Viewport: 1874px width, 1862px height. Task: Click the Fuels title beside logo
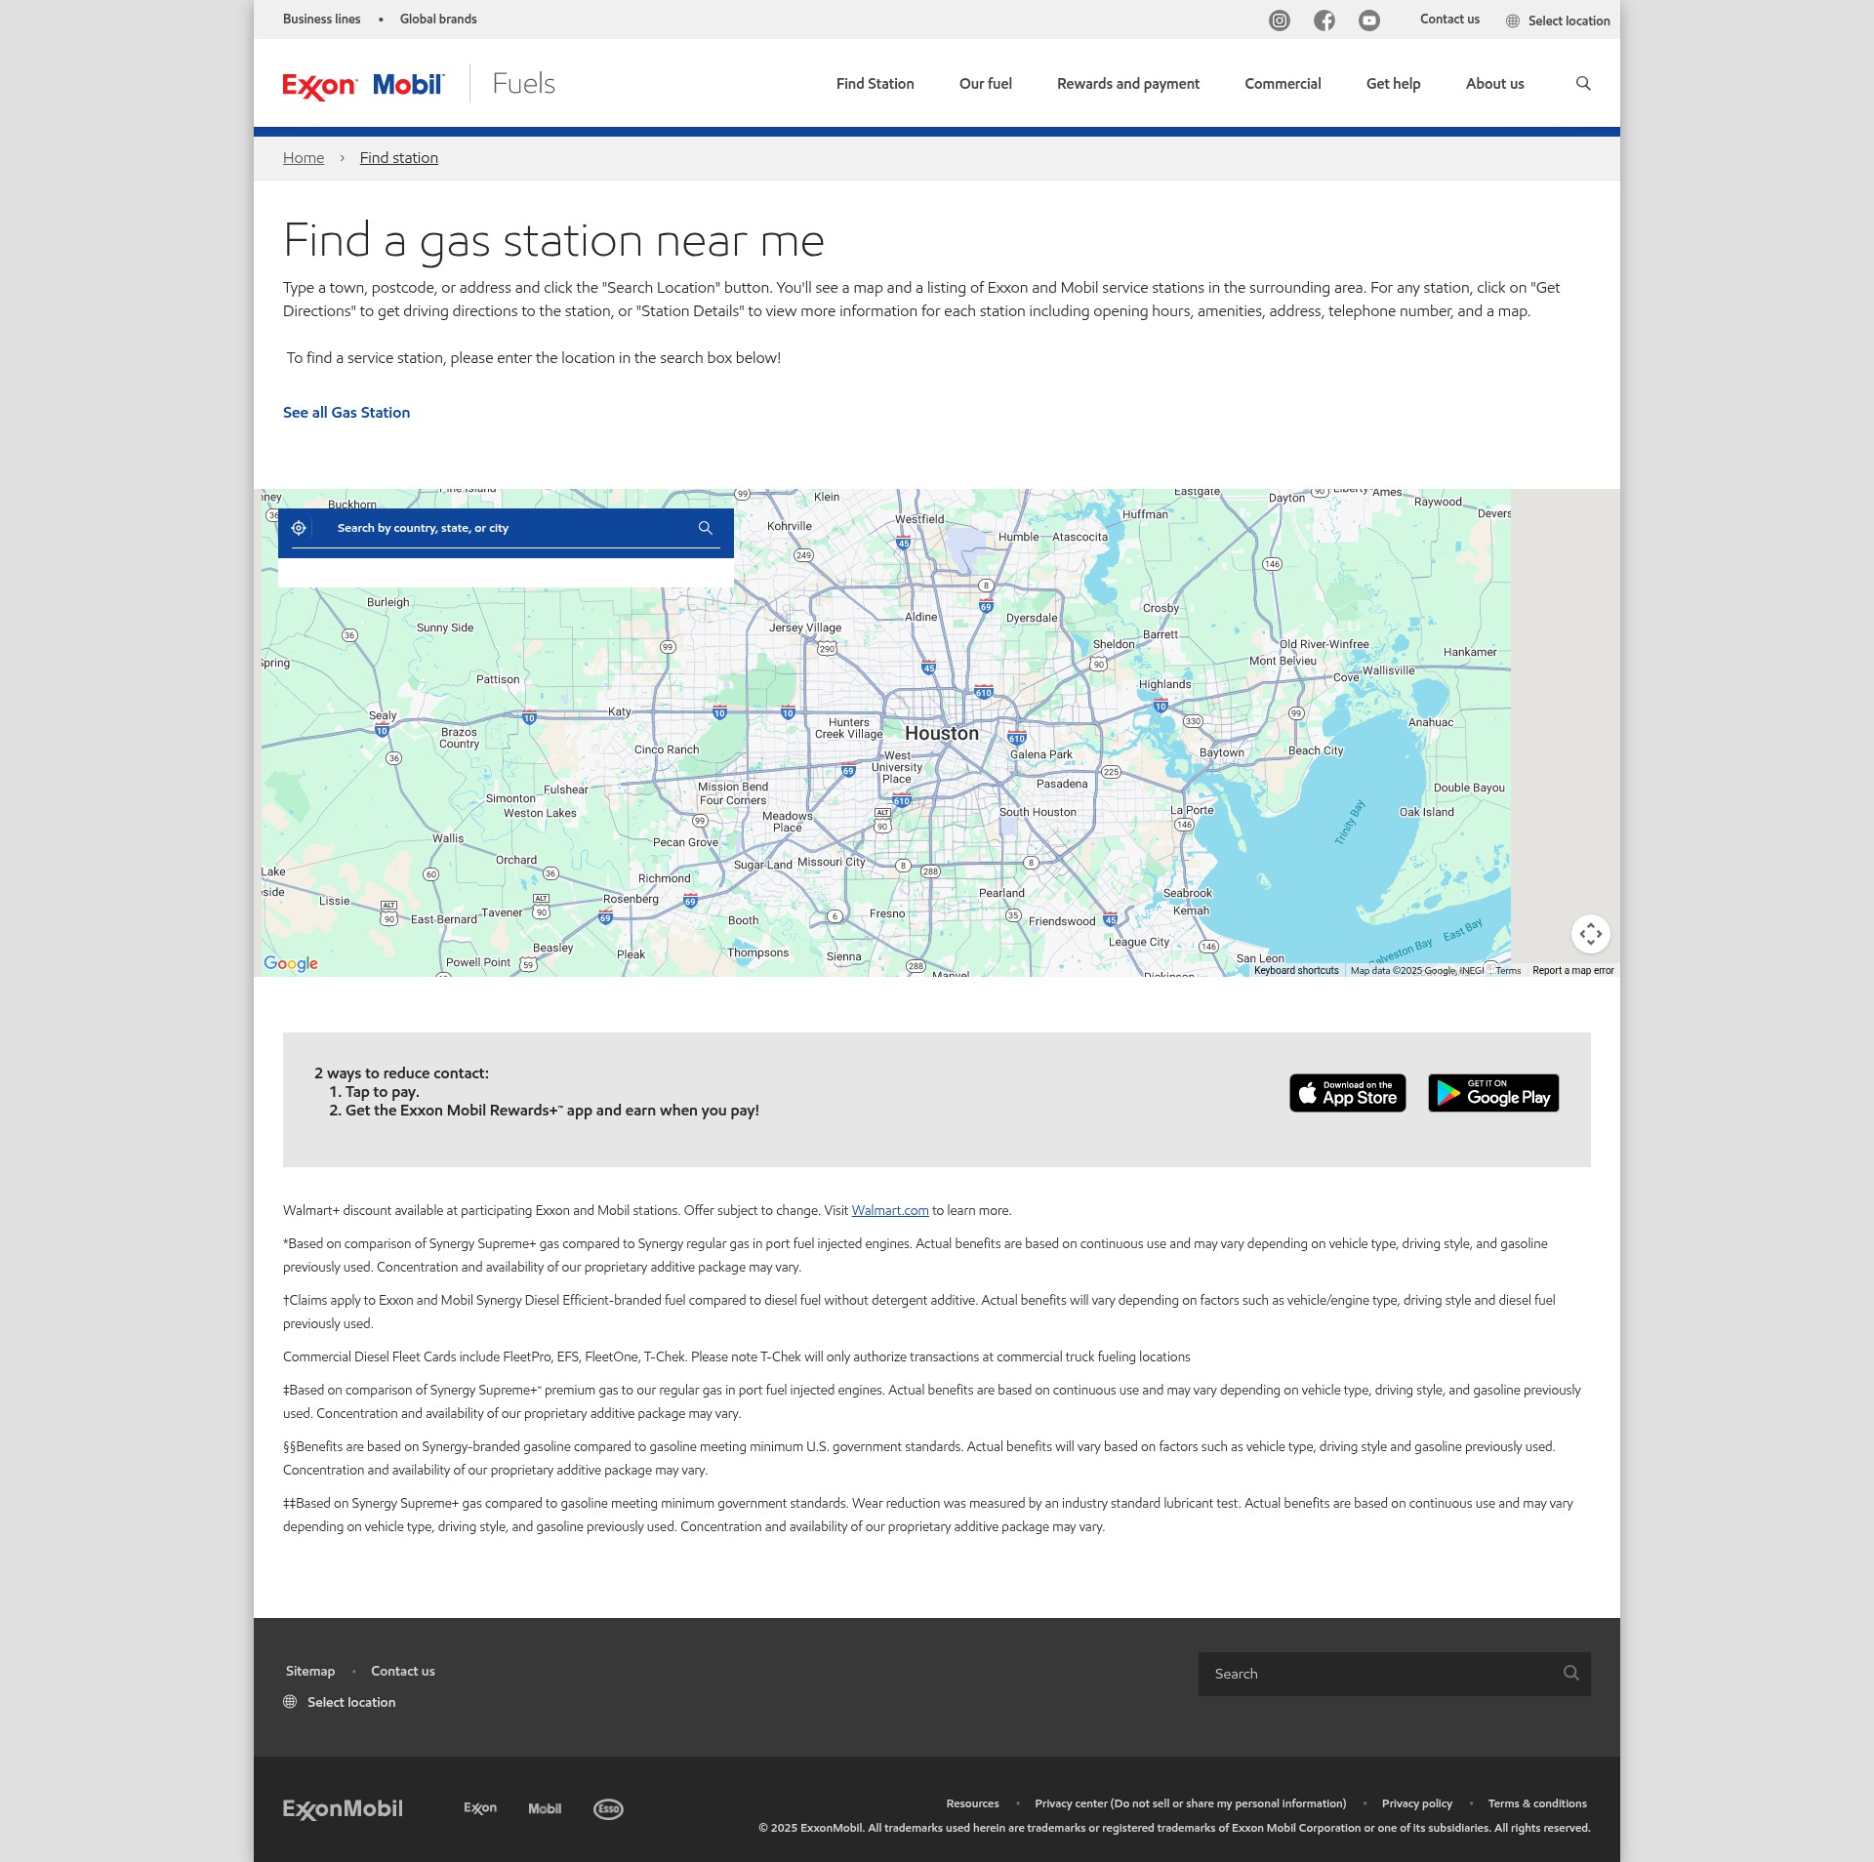(x=523, y=84)
